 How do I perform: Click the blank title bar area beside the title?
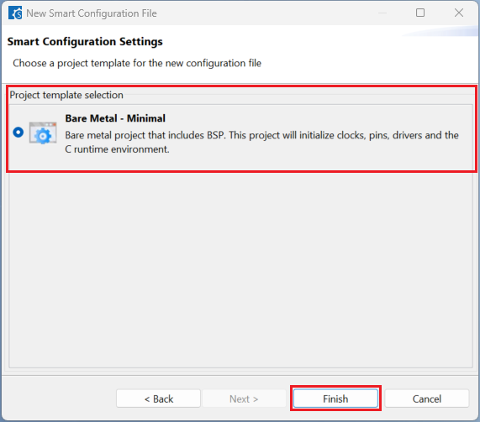pos(263,13)
